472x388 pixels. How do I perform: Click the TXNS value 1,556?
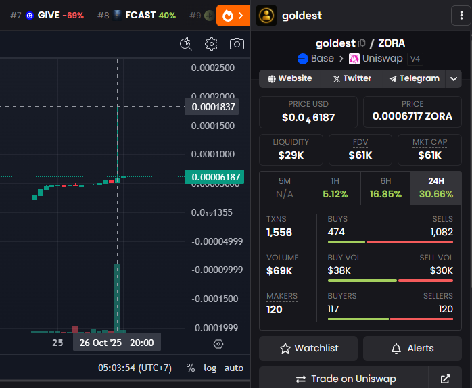coord(279,233)
